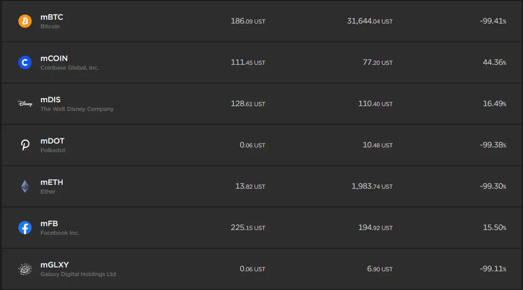Click mFB price 225.15 UST
The height and width of the screenshot is (290, 523).
[248, 228]
